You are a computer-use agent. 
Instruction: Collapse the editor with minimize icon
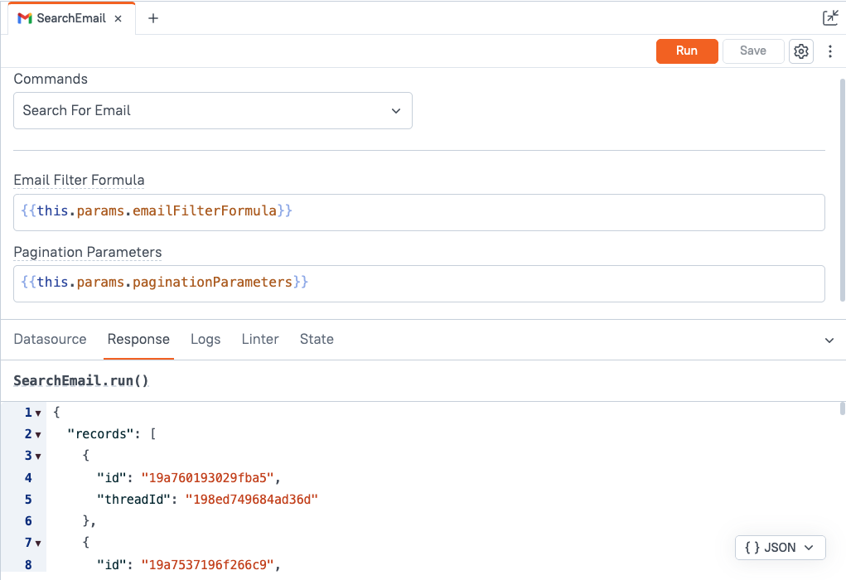coord(829,18)
